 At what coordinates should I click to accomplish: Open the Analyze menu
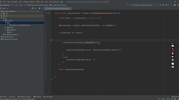pos(26,2)
